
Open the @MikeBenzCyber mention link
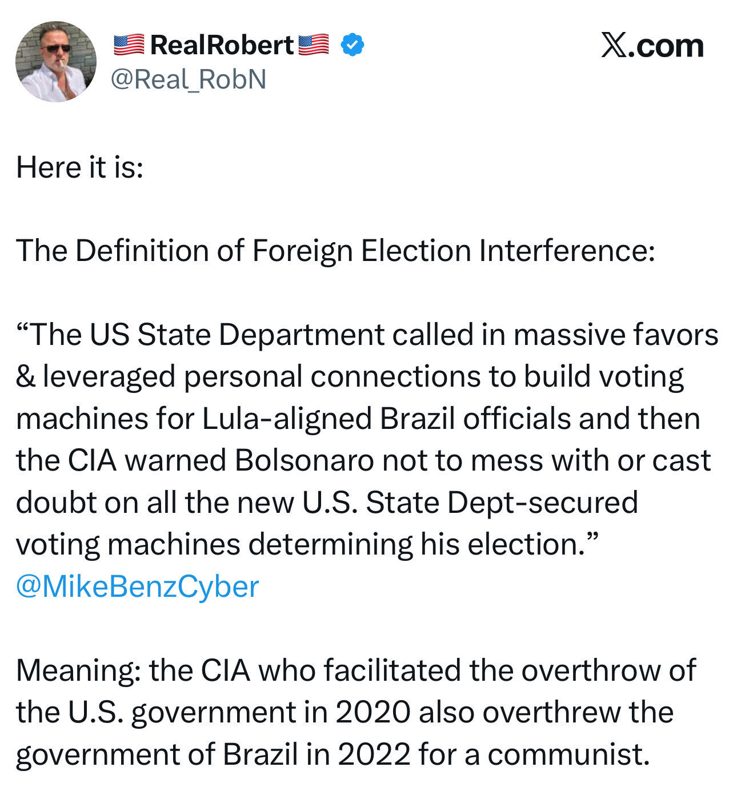pos(137,587)
